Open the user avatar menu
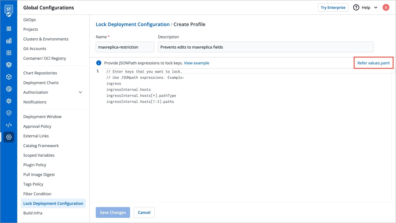Viewport: 396px width, 223px height. pyautogui.click(x=386, y=8)
